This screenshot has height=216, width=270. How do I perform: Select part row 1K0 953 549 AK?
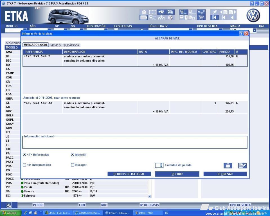click(135, 107)
